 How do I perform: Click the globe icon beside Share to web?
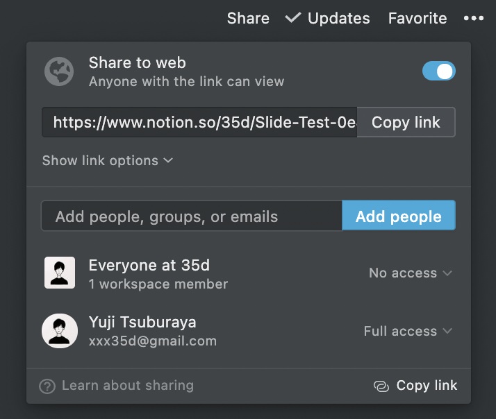tap(59, 71)
